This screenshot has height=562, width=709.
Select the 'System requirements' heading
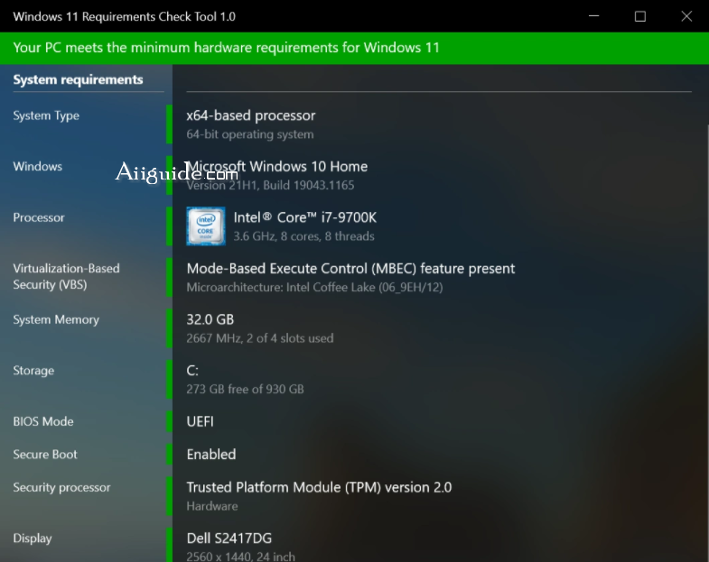coord(78,79)
